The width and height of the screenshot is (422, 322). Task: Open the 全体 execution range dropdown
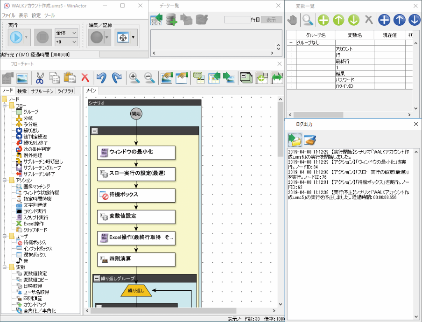click(66, 33)
